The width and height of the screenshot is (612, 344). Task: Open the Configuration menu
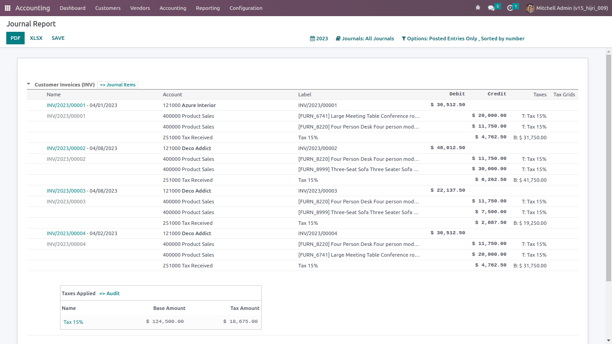(x=246, y=8)
